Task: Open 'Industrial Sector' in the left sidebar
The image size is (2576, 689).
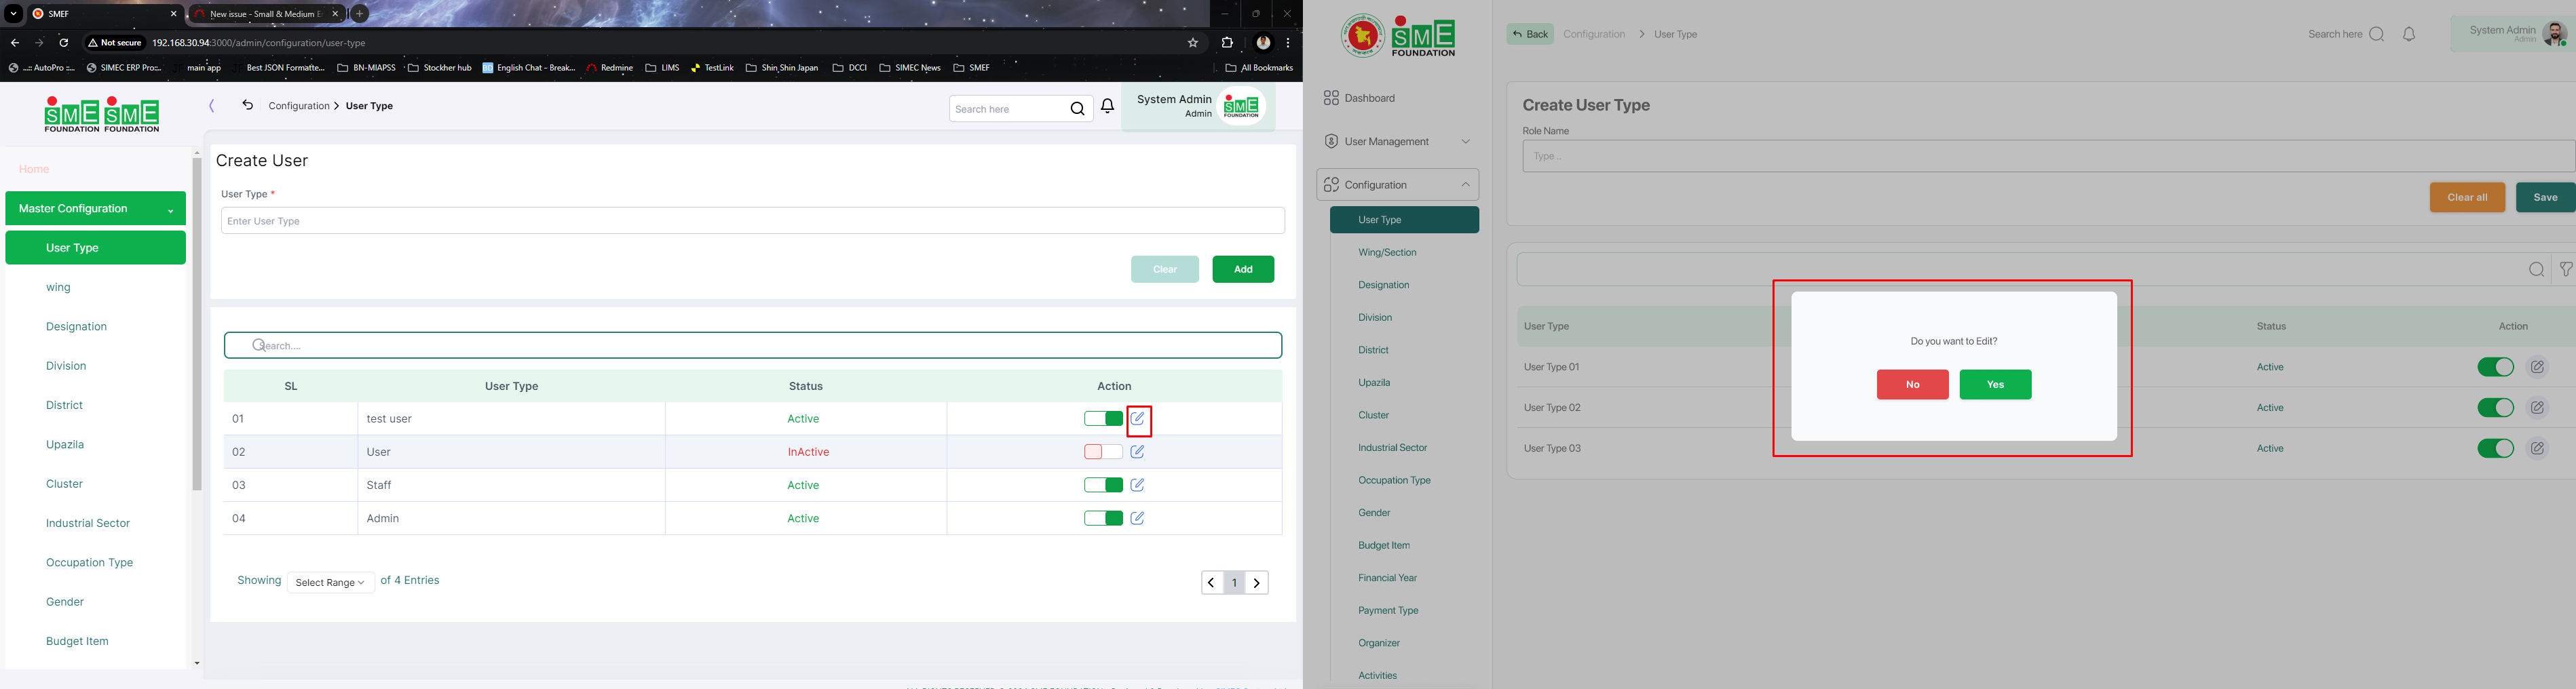Action: [x=88, y=523]
